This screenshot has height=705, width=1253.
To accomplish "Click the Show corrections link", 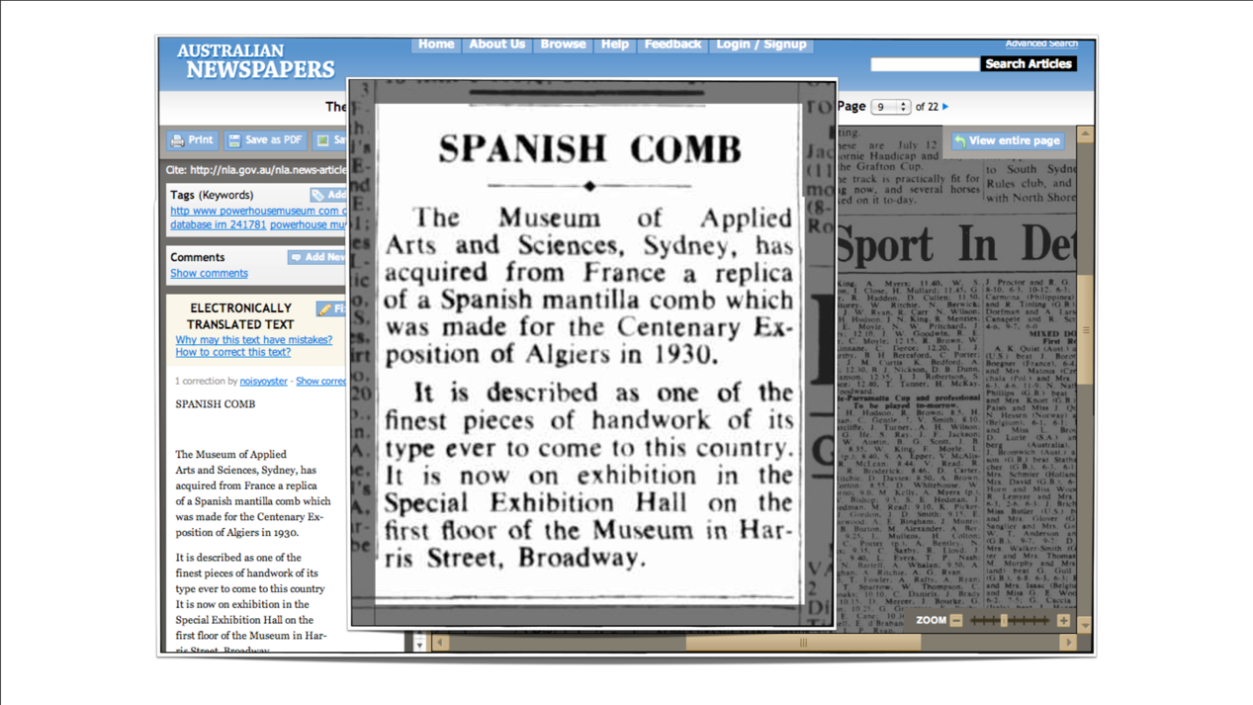I will pyautogui.click(x=321, y=382).
